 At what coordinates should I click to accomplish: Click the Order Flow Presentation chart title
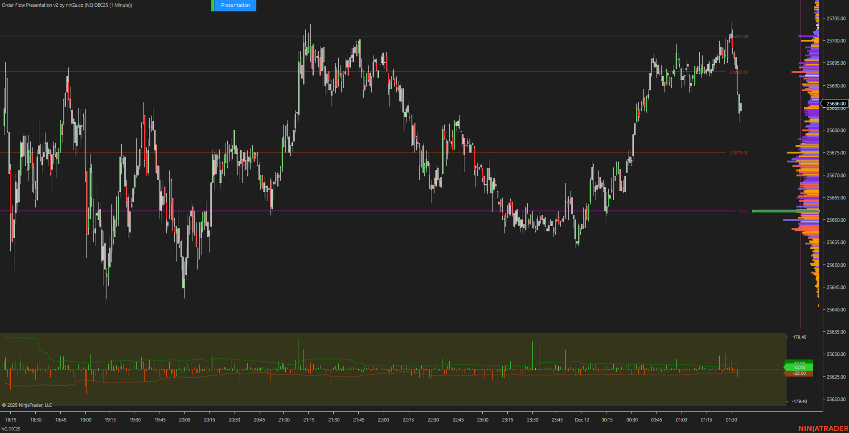tap(67, 5)
